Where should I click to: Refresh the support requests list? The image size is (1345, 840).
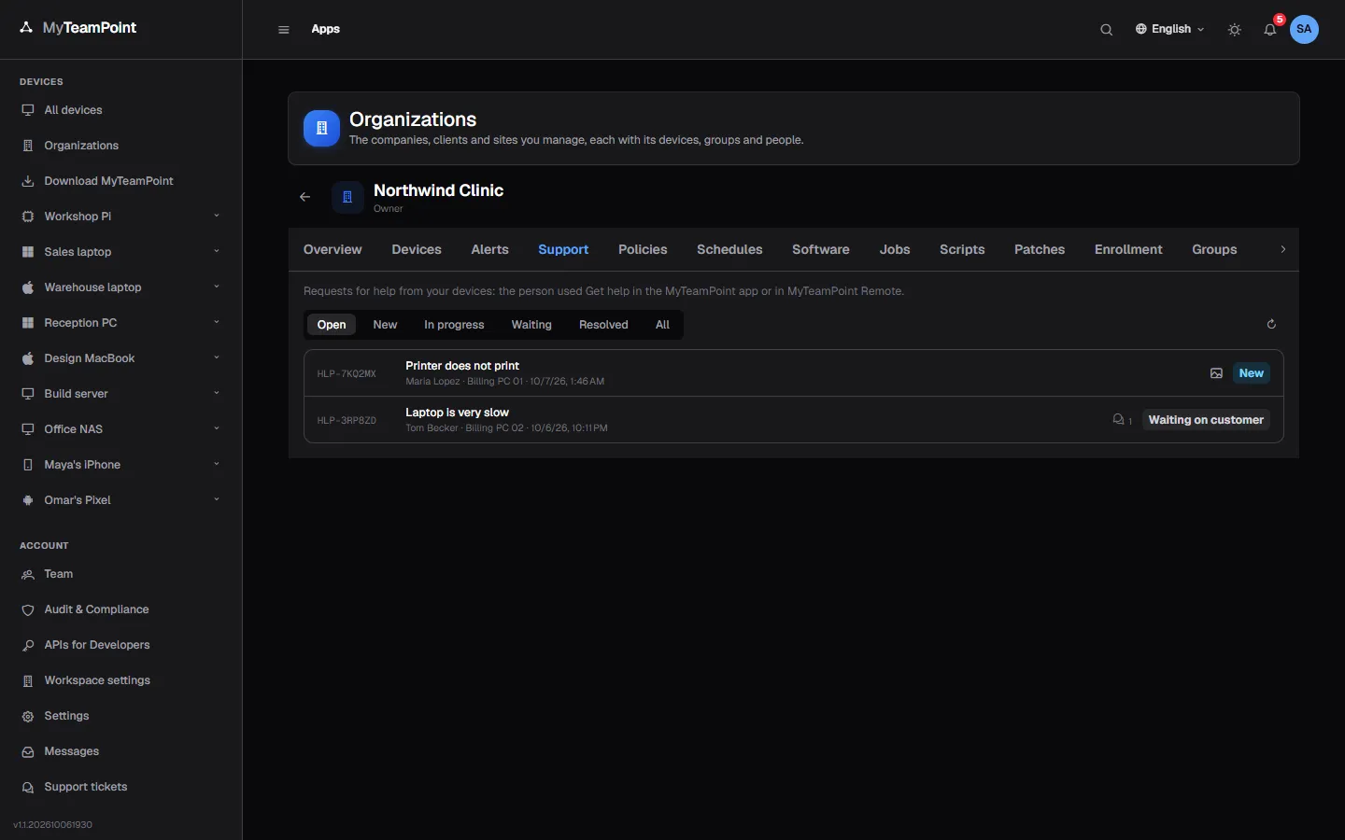1271,324
